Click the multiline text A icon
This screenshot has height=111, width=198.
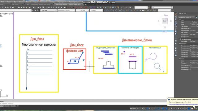coord(98,7)
